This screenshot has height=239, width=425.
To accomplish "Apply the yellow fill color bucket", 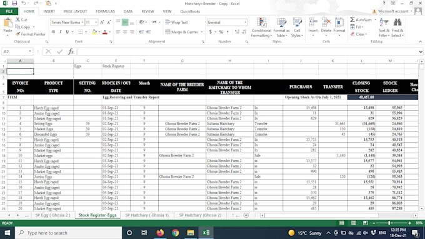I will tap(94, 32).
